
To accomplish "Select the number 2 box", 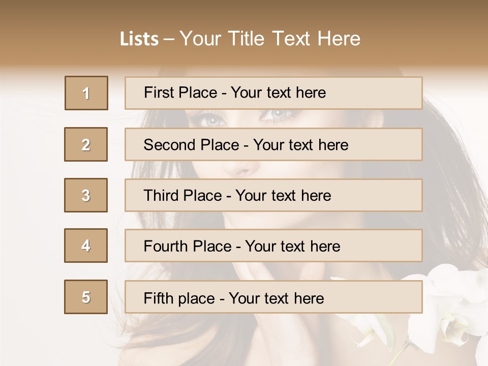I will pos(86,145).
